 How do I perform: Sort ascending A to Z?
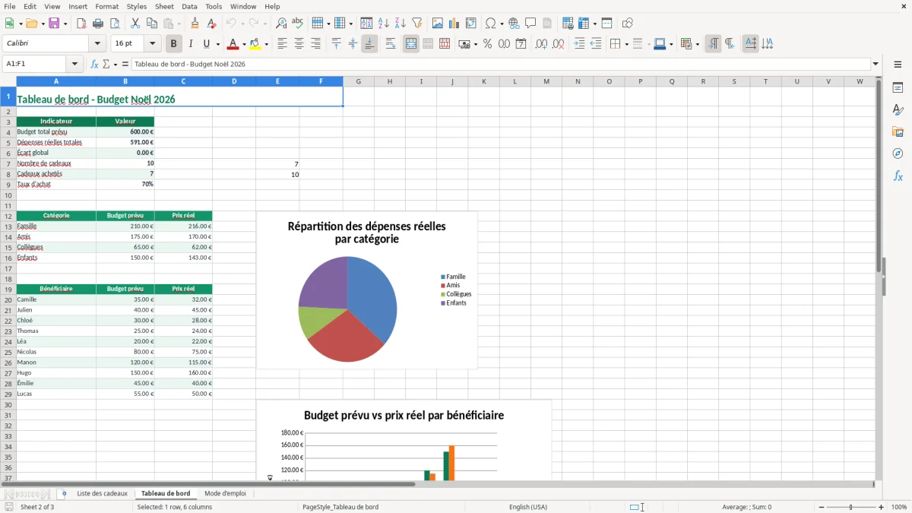[384, 24]
